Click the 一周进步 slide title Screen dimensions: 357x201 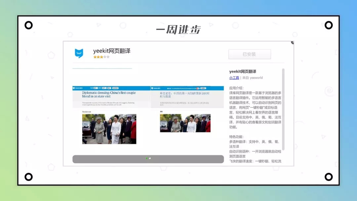tap(178, 30)
